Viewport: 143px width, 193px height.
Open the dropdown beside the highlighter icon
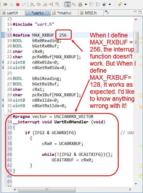[x=125, y=5]
